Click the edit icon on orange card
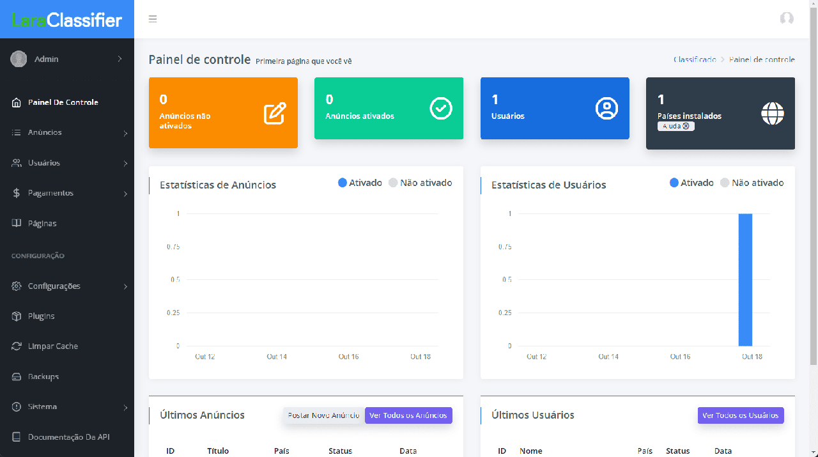Viewport: 818px width, 457px height. [275, 113]
